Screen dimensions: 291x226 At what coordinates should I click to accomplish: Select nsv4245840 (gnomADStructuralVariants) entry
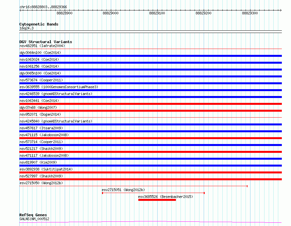(x=56, y=121)
